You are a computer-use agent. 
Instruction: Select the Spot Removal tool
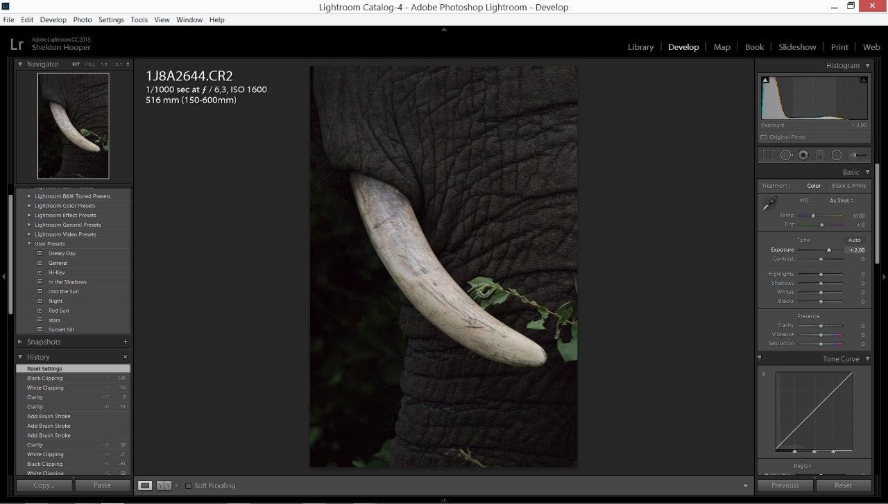click(x=786, y=155)
